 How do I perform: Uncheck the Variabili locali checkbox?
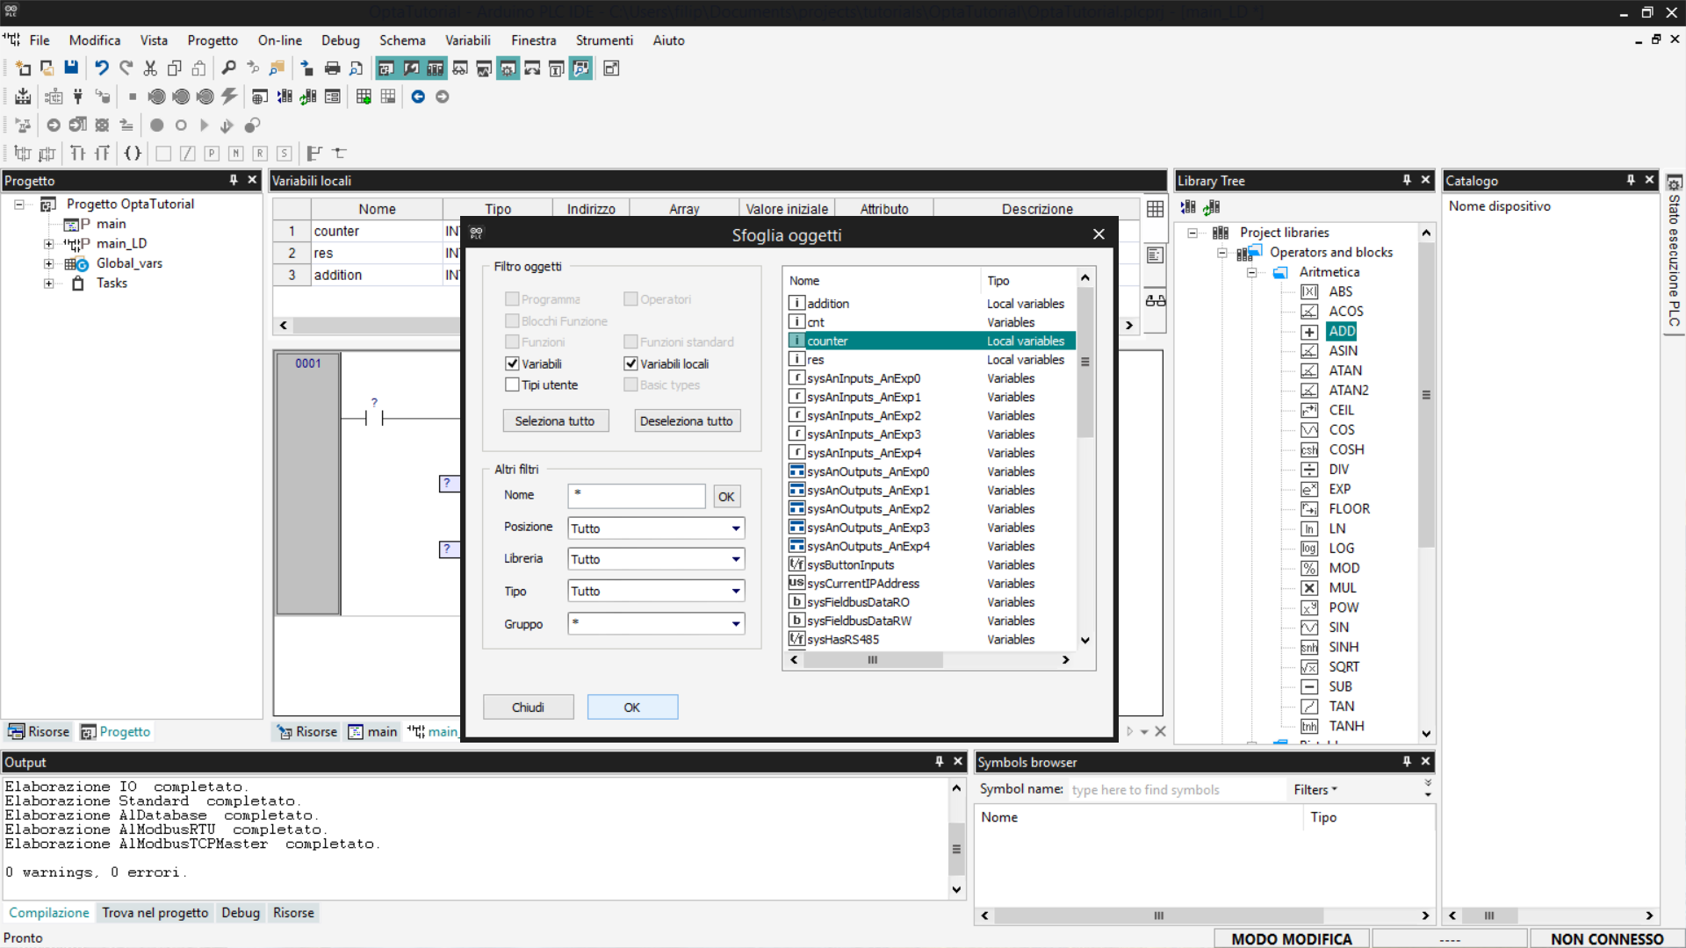coord(630,363)
